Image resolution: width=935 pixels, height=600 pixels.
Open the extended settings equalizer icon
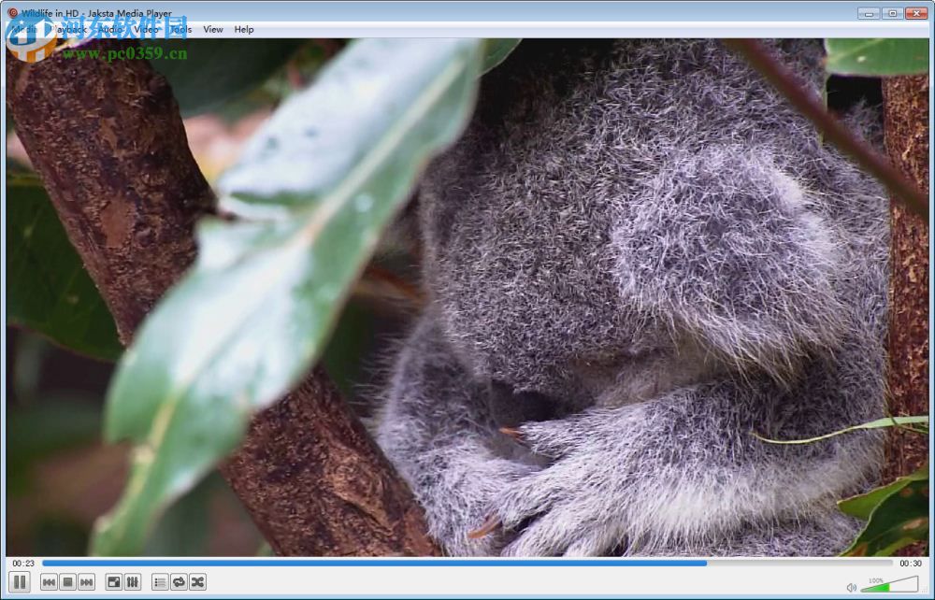pyautogui.click(x=133, y=581)
